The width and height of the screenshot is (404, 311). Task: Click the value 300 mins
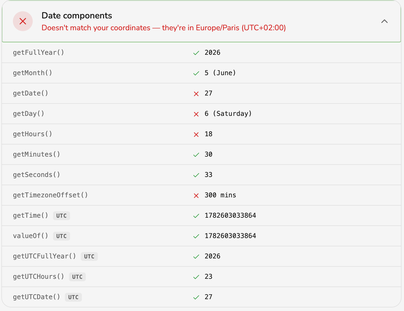tap(220, 195)
